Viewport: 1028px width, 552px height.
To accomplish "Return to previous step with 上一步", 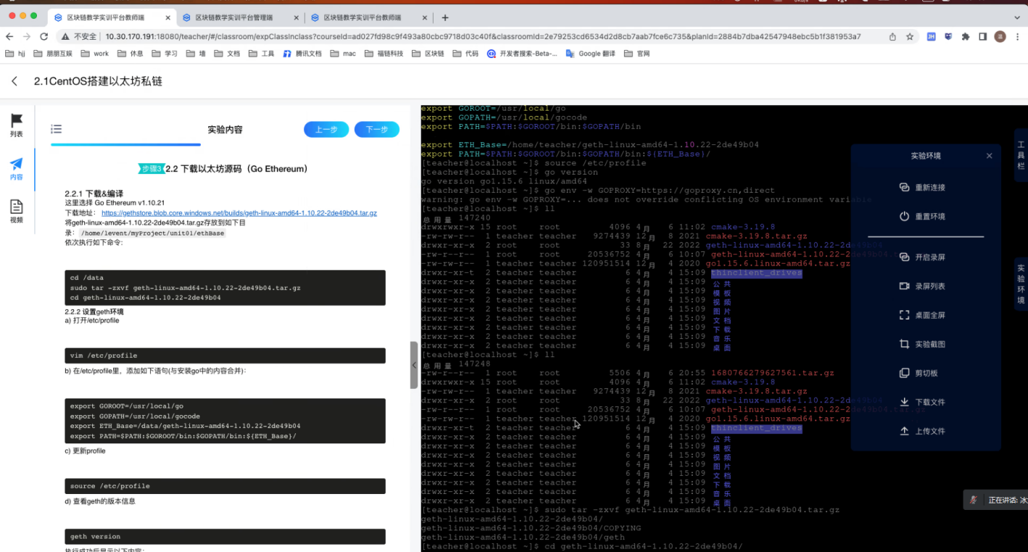I will (326, 130).
